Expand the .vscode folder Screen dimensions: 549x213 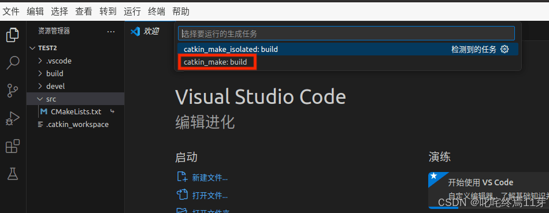(40, 61)
